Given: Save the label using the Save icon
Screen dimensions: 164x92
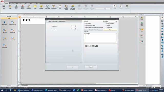Looking at the screenshot, I should [16, 7].
